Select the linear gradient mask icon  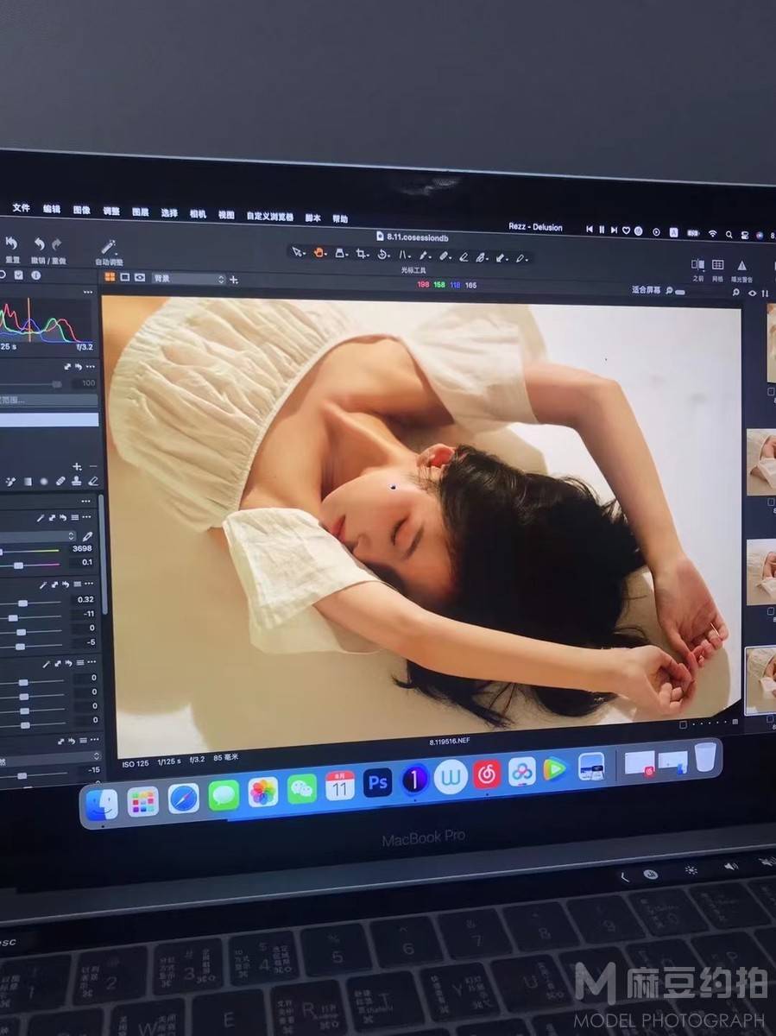(x=28, y=482)
